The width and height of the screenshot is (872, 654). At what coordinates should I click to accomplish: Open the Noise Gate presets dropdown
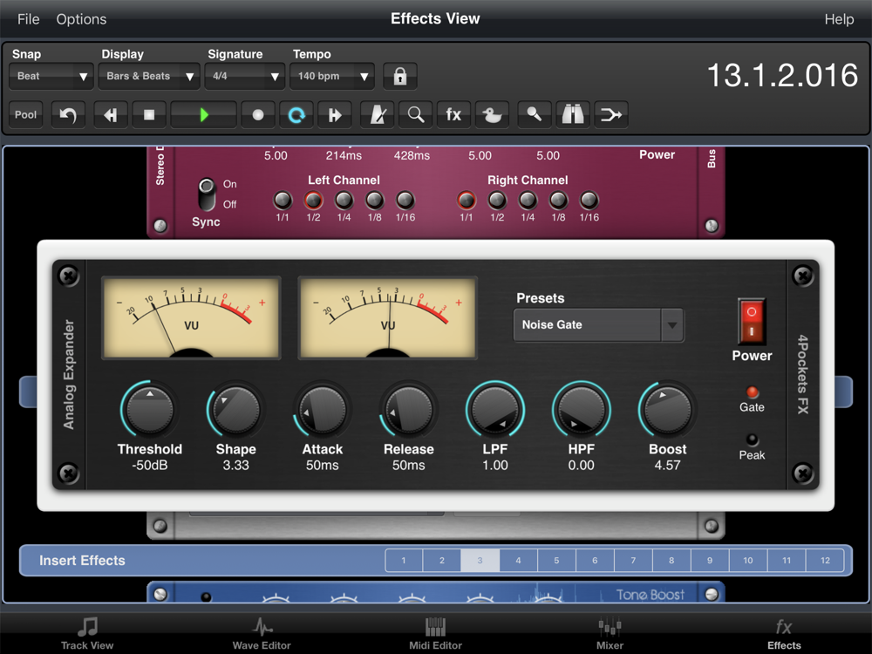[598, 324]
